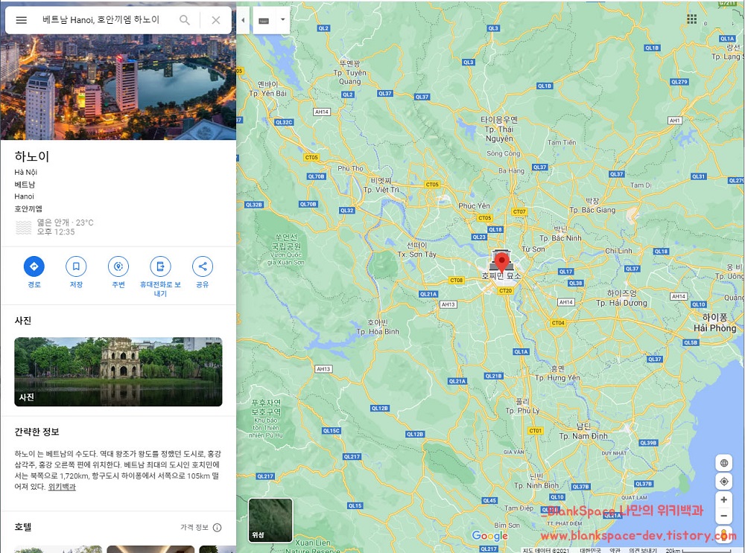
Task: Click the 주변 nearby button
Action: click(x=118, y=272)
